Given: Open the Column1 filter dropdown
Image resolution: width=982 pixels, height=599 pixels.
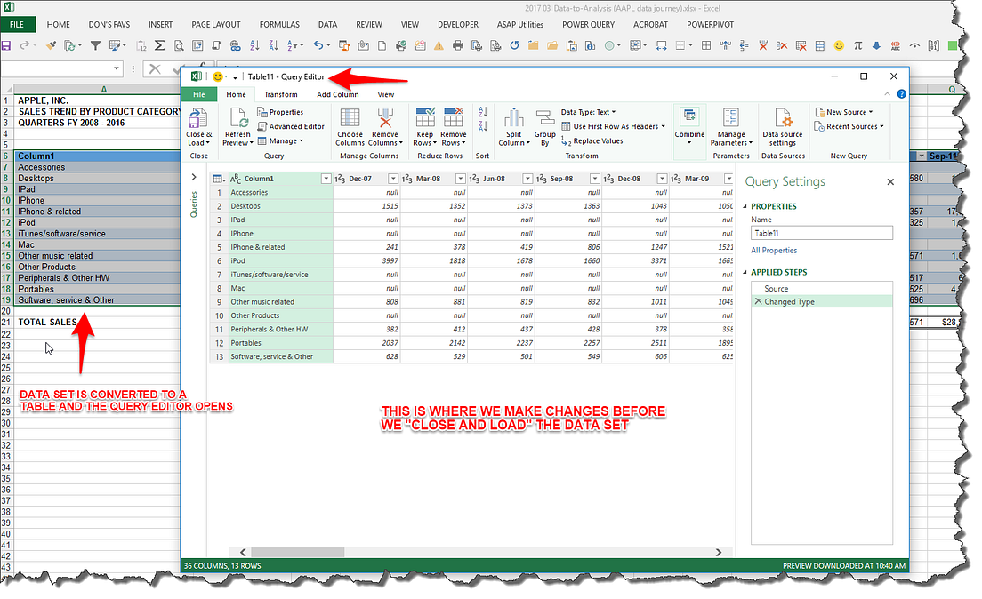Looking at the screenshot, I should click(326, 178).
